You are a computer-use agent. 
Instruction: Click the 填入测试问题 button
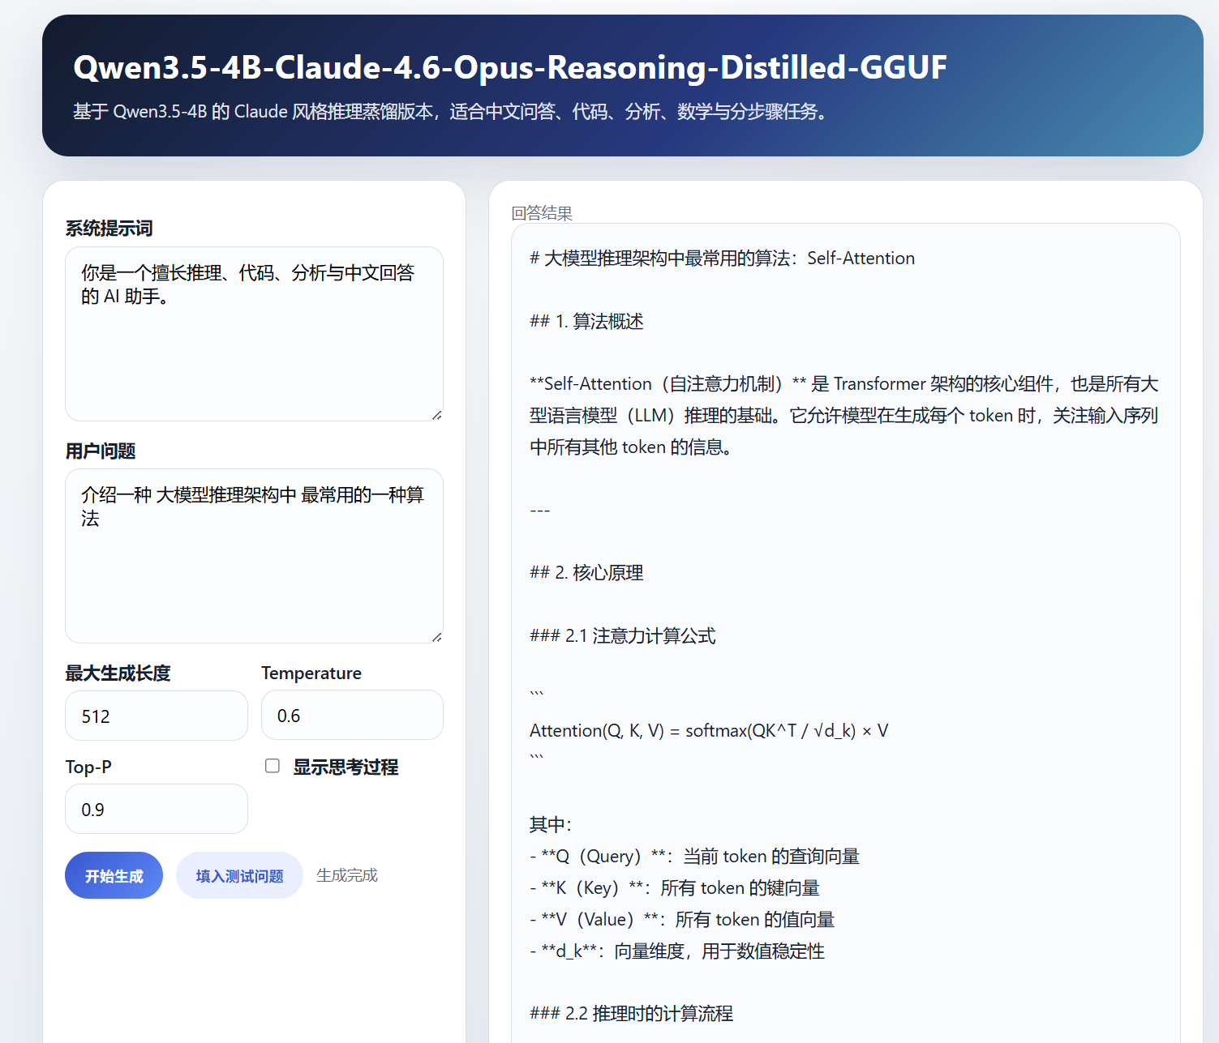[239, 875]
